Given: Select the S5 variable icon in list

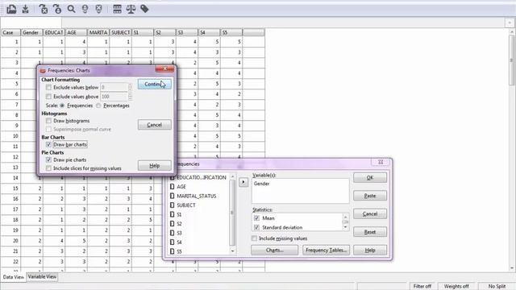Looking at the screenshot, I should (x=172, y=251).
